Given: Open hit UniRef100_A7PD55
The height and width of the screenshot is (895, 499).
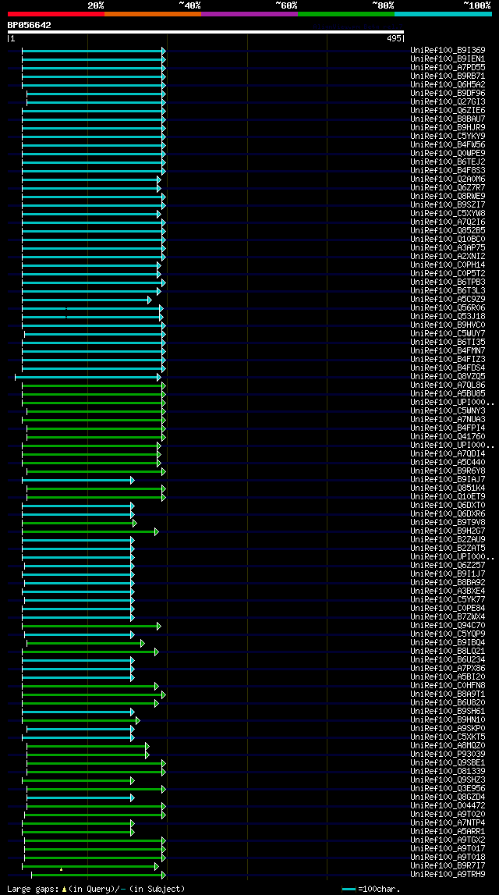Looking at the screenshot, I should (x=448, y=67).
